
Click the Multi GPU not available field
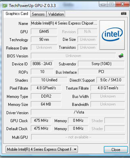click(x=78, y=137)
